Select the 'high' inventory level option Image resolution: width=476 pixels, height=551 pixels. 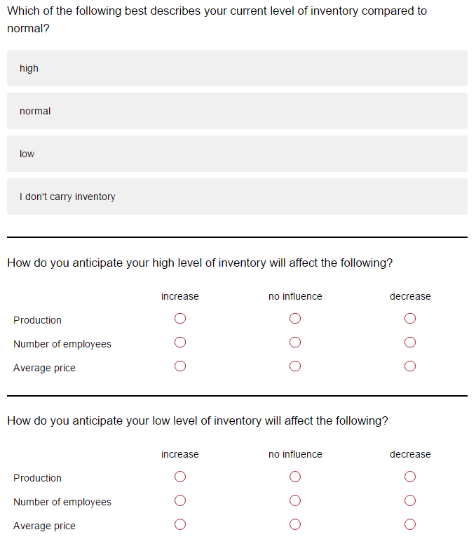click(x=237, y=68)
